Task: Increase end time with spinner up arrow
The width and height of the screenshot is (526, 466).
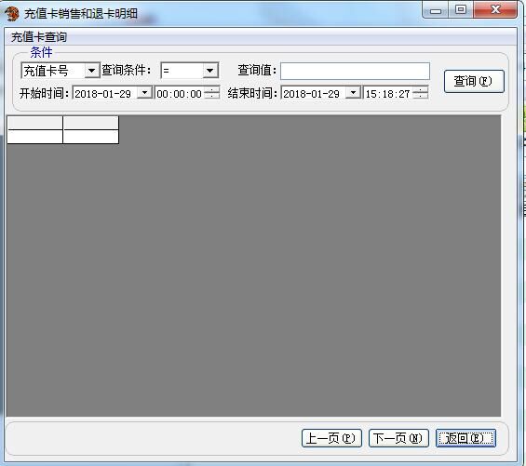Action: [x=421, y=89]
